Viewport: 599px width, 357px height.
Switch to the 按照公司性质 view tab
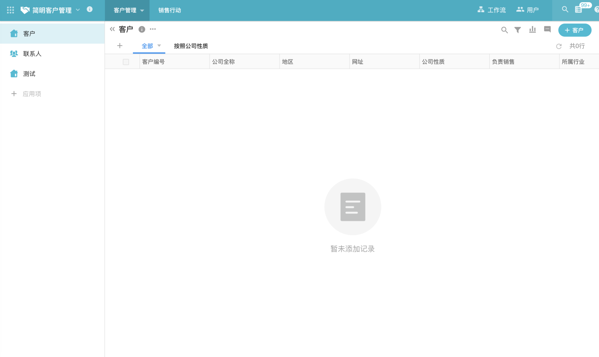[191, 46]
